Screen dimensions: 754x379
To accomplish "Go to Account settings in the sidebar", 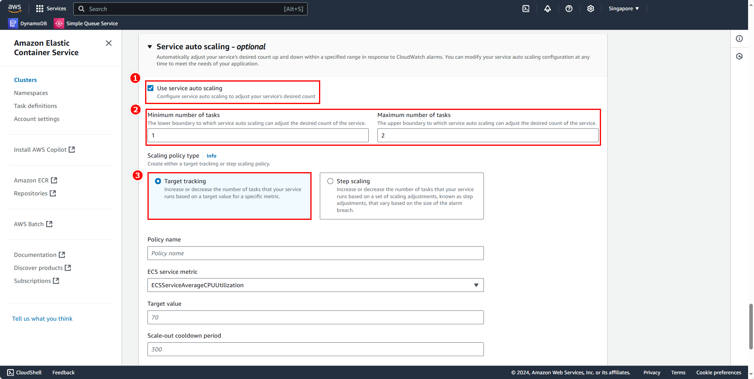I will point(37,119).
